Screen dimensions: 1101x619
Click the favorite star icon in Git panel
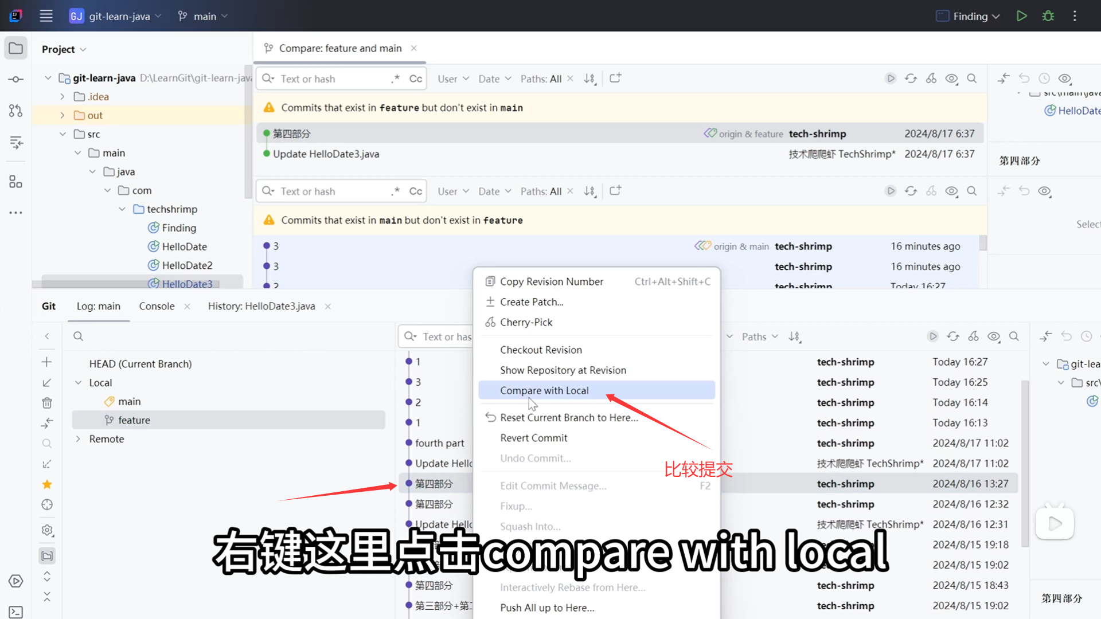(47, 484)
